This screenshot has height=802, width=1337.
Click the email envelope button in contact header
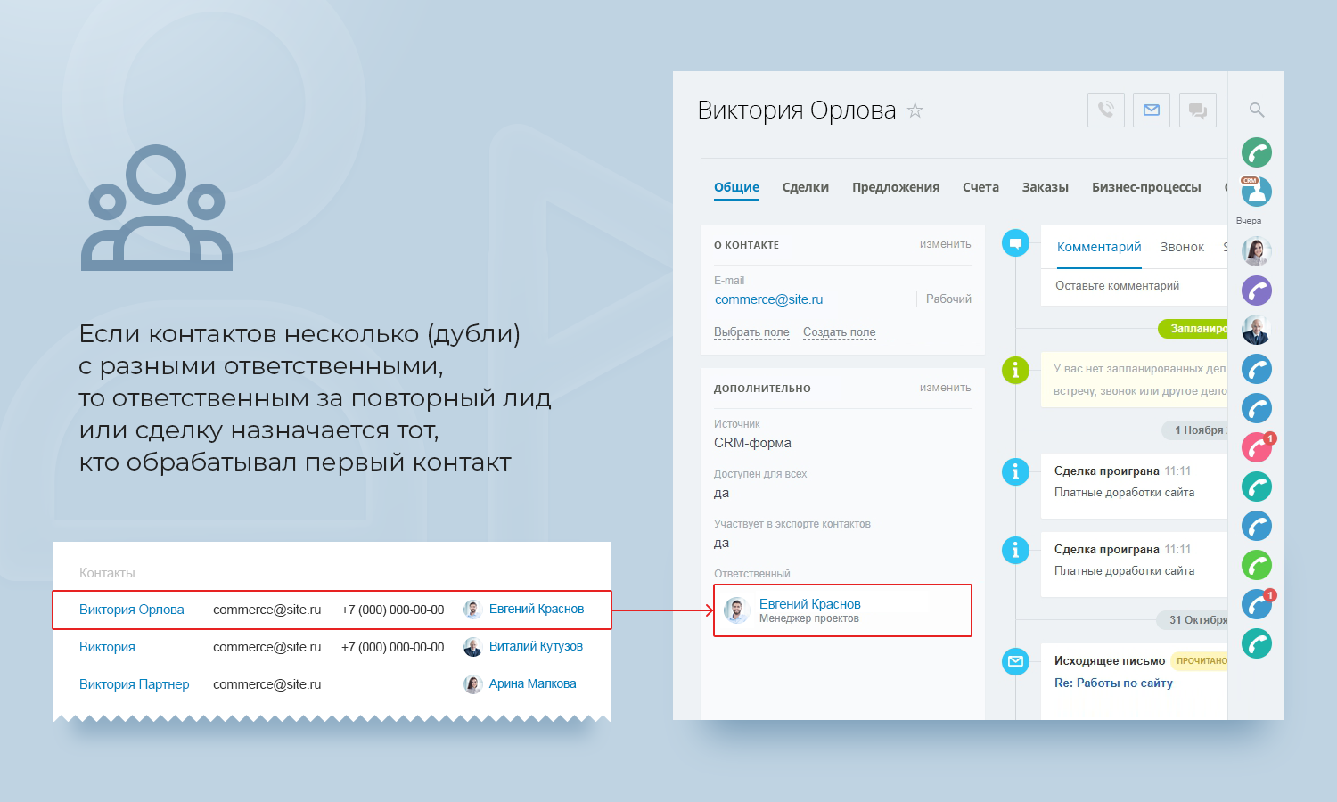pyautogui.click(x=1152, y=110)
